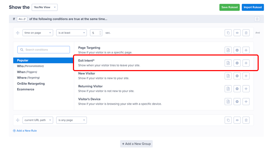Grab the move handle for current URL path rule
The width and height of the screenshot is (268, 153).
(x=18, y=120)
